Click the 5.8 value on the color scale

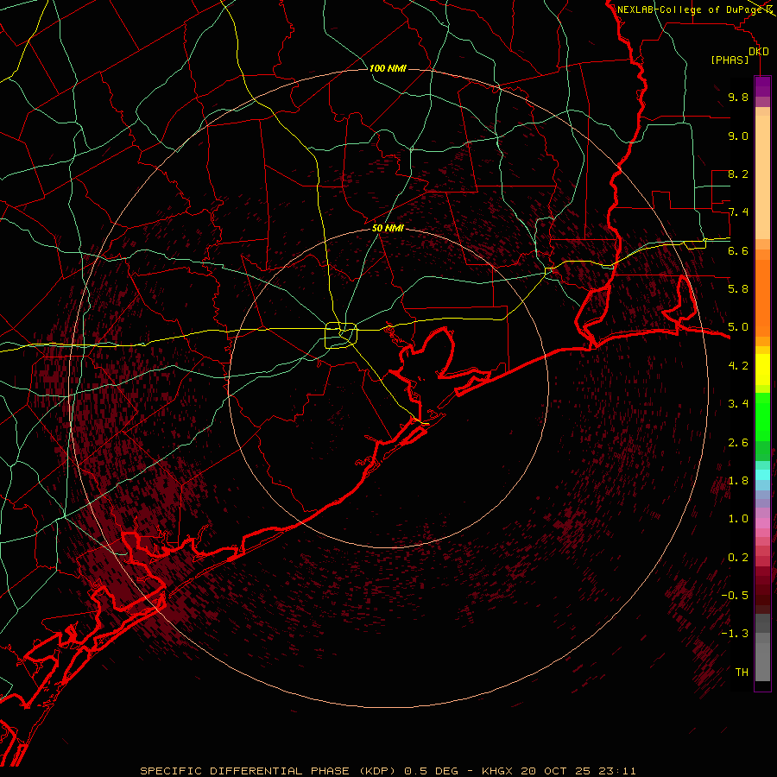tap(738, 288)
